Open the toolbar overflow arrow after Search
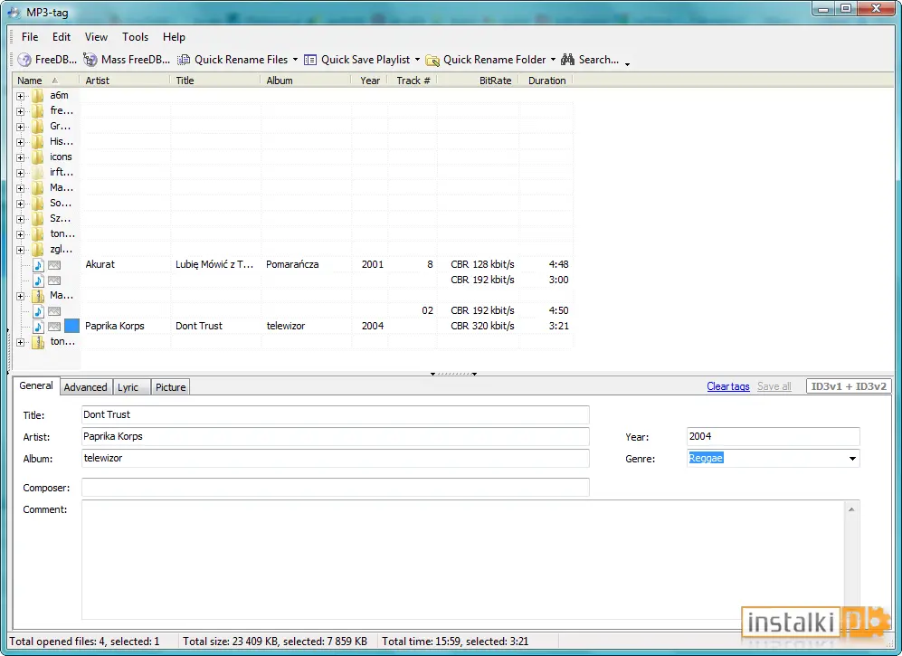This screenshot has width=902, height=656. point(627,64)
